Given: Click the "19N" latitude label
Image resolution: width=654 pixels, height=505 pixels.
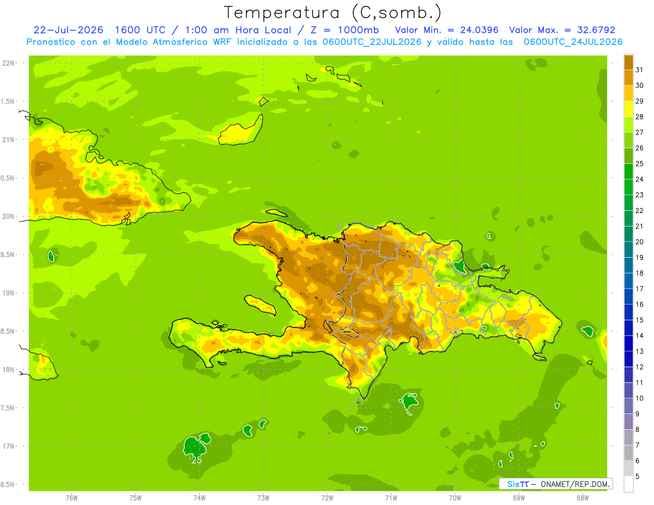Looking at the screenshot, I should coord(8,293).
